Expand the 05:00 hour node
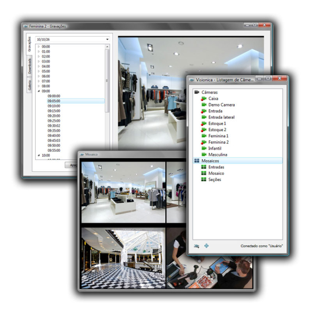 (x=39, y=71)
